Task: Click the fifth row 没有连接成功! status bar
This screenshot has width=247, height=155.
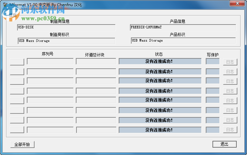Action: [x=160, y=100]
